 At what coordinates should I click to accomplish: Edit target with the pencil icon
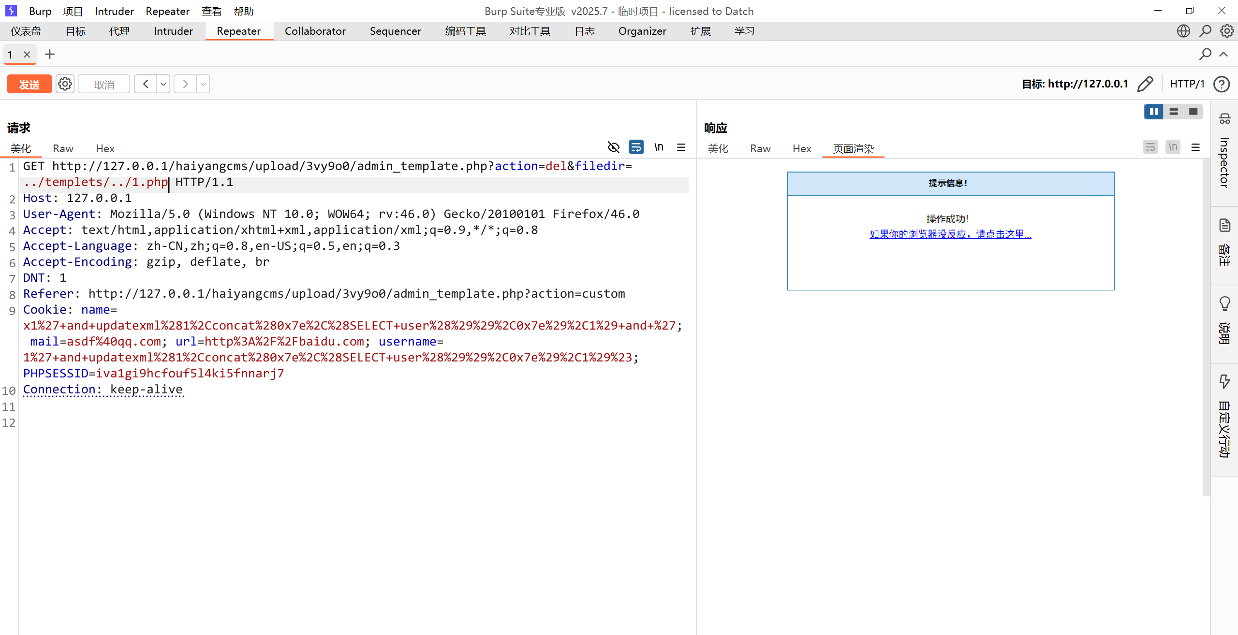click(x=1145, y=84)
